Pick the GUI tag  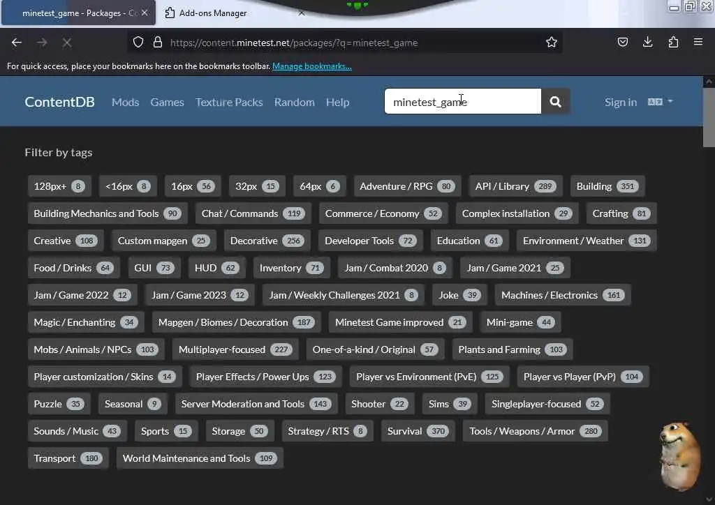tap(154, 269)
